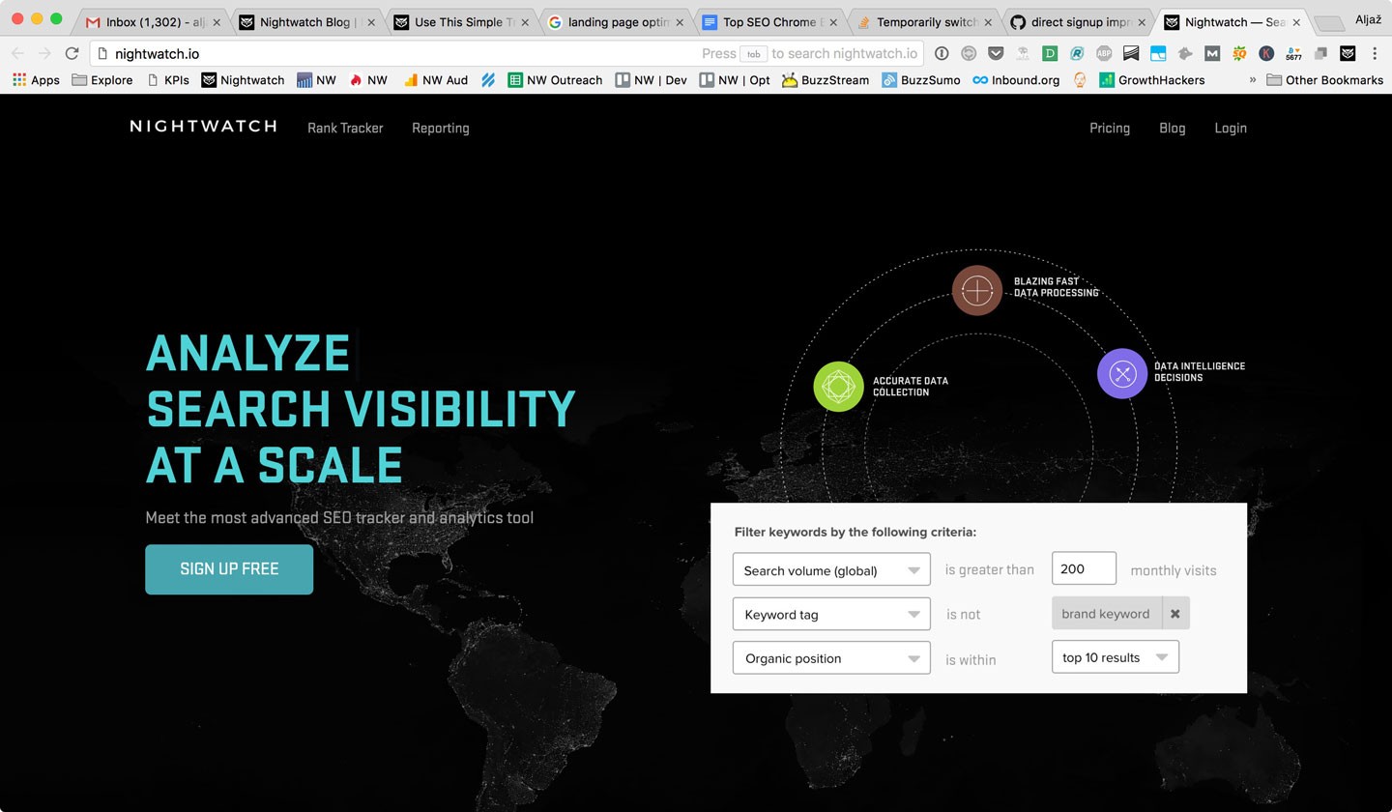Click the blazing fast data processing icon
This screenshot has width=1392, height=812.
click(x=976, y=290)
